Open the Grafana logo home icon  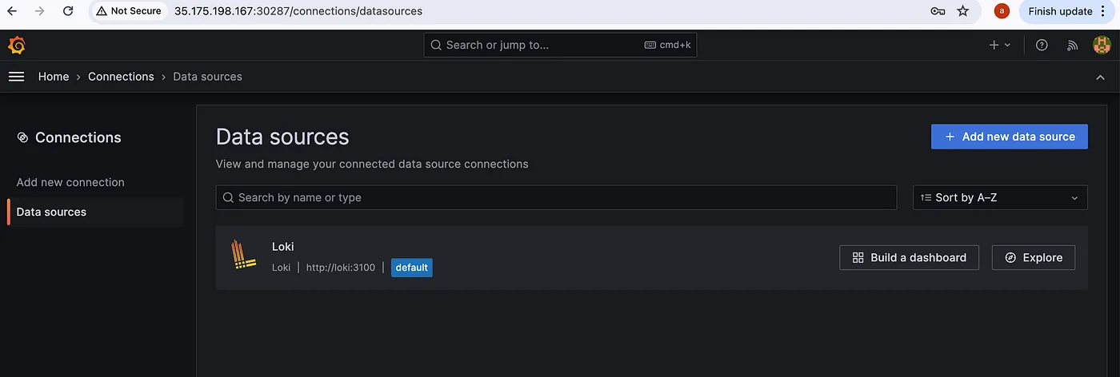click(16, 45)
